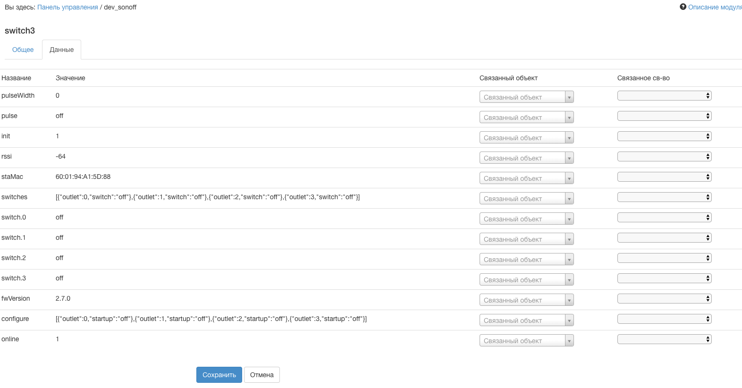Open linked property select for configure row

click(x=664, y=319)
